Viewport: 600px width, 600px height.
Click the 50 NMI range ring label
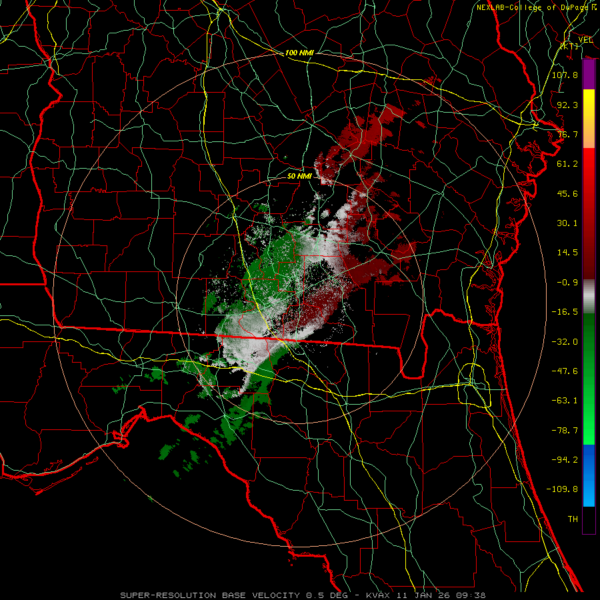(x=299, y=176)
